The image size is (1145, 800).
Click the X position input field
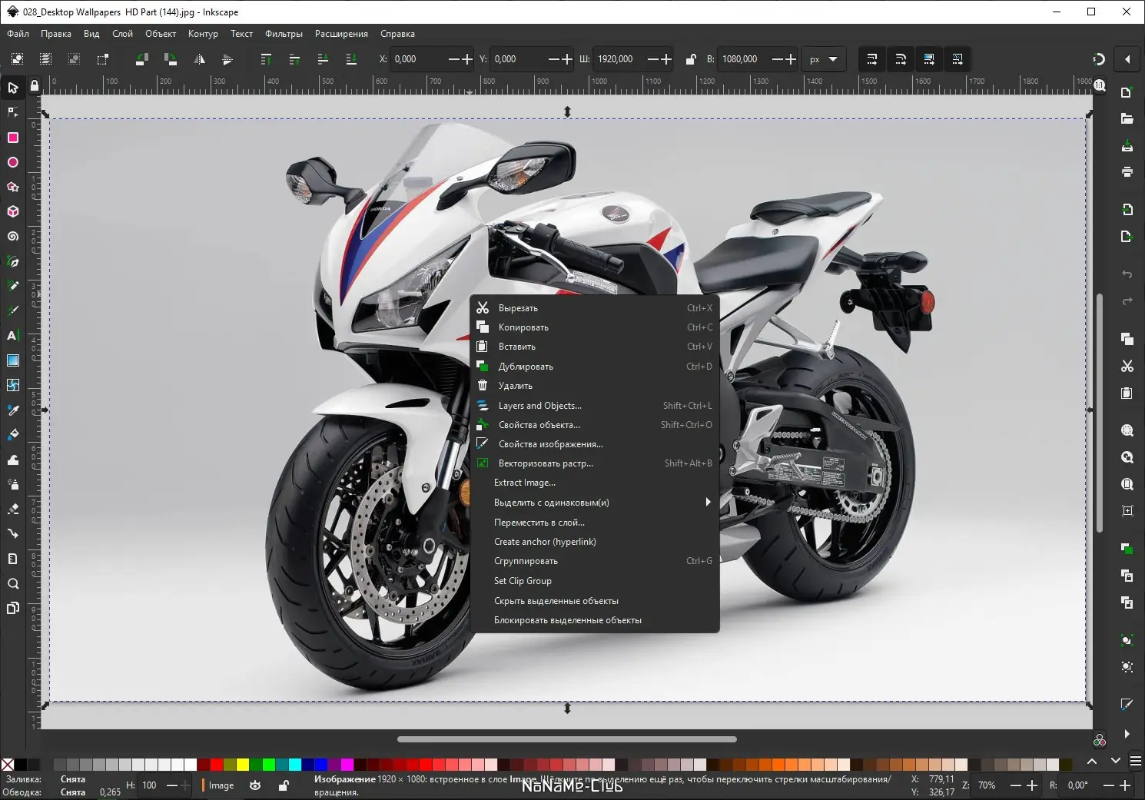pyautogui.click(x=419, y=59)
